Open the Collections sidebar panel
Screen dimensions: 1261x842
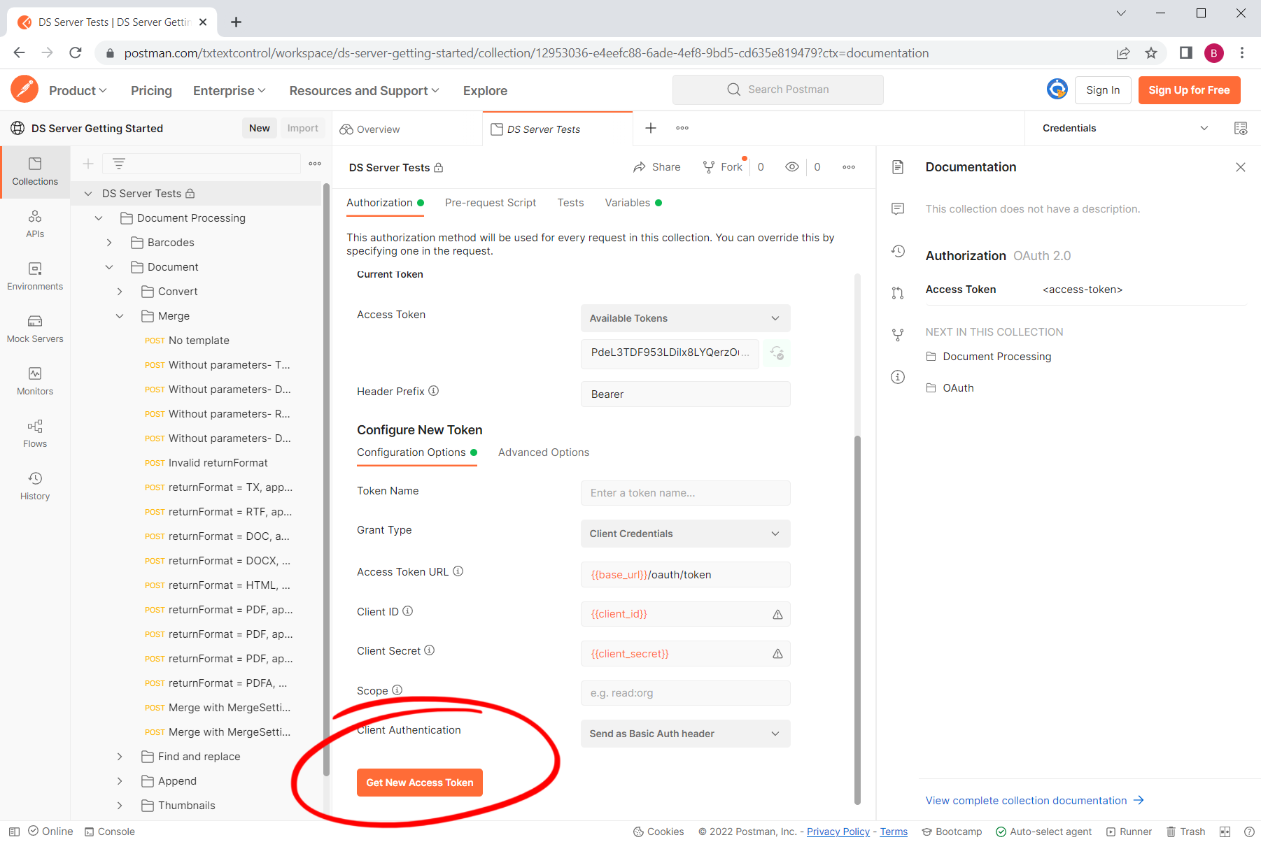35,172
